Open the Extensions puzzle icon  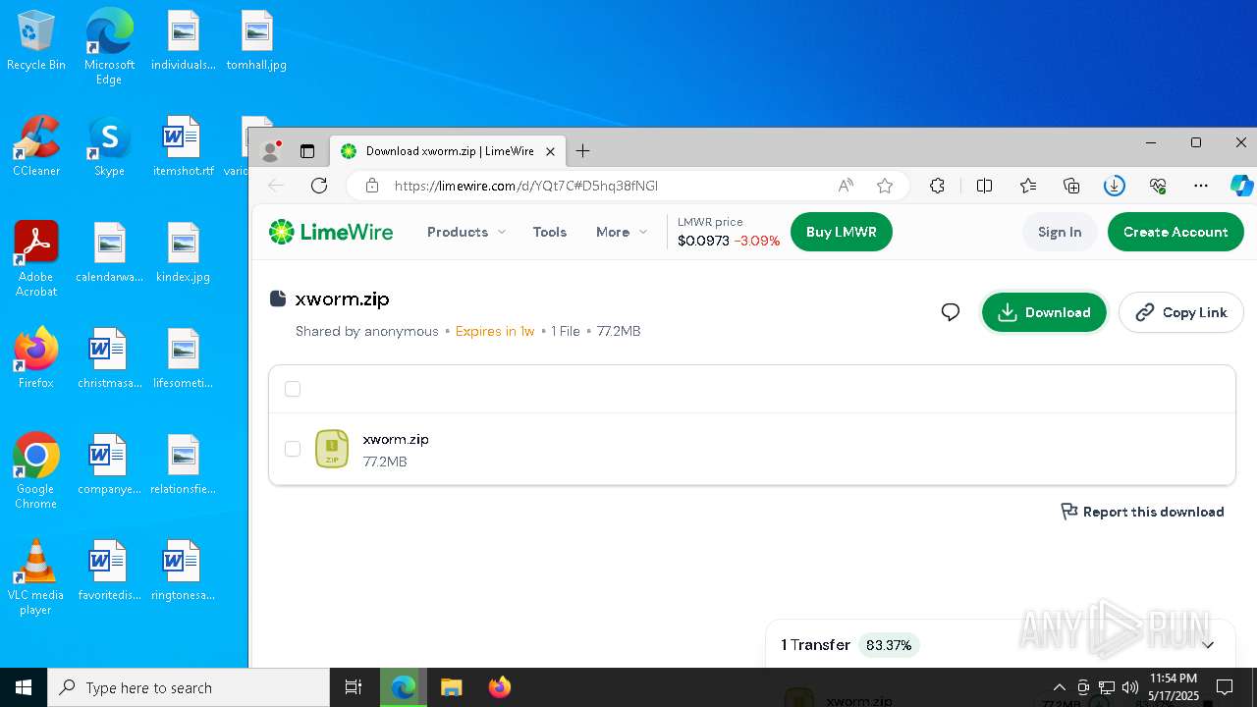pos(937,186)
